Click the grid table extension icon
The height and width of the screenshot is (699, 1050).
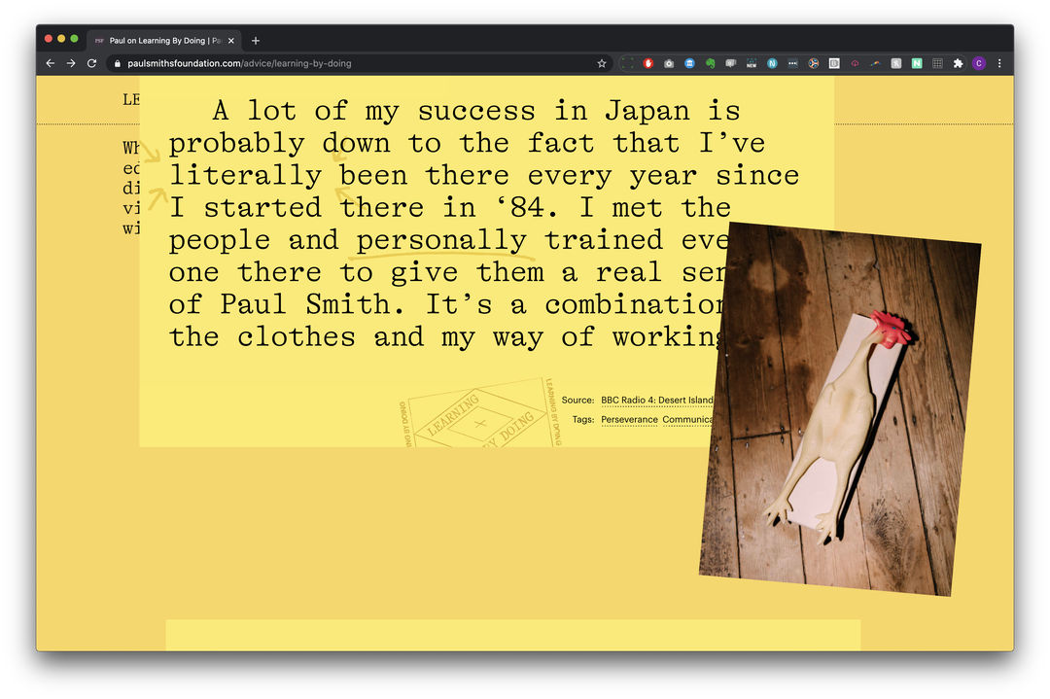[x=937, y=63]
